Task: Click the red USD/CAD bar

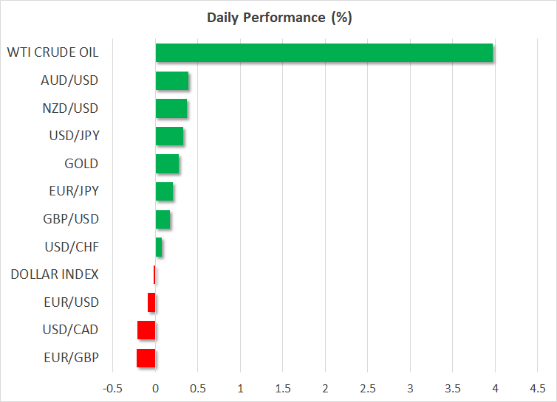Action: (x=146, y=330)
